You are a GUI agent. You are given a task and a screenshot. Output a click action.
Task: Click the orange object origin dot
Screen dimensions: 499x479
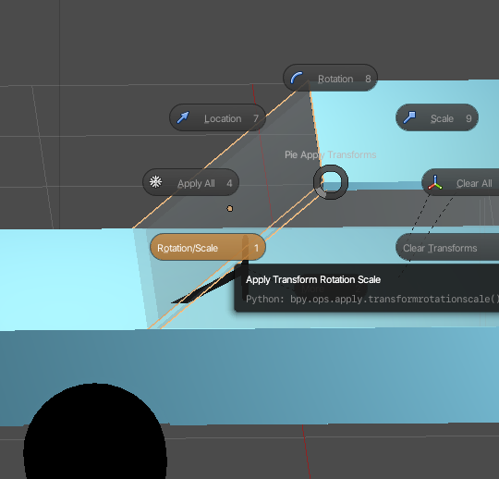(230, 209)
